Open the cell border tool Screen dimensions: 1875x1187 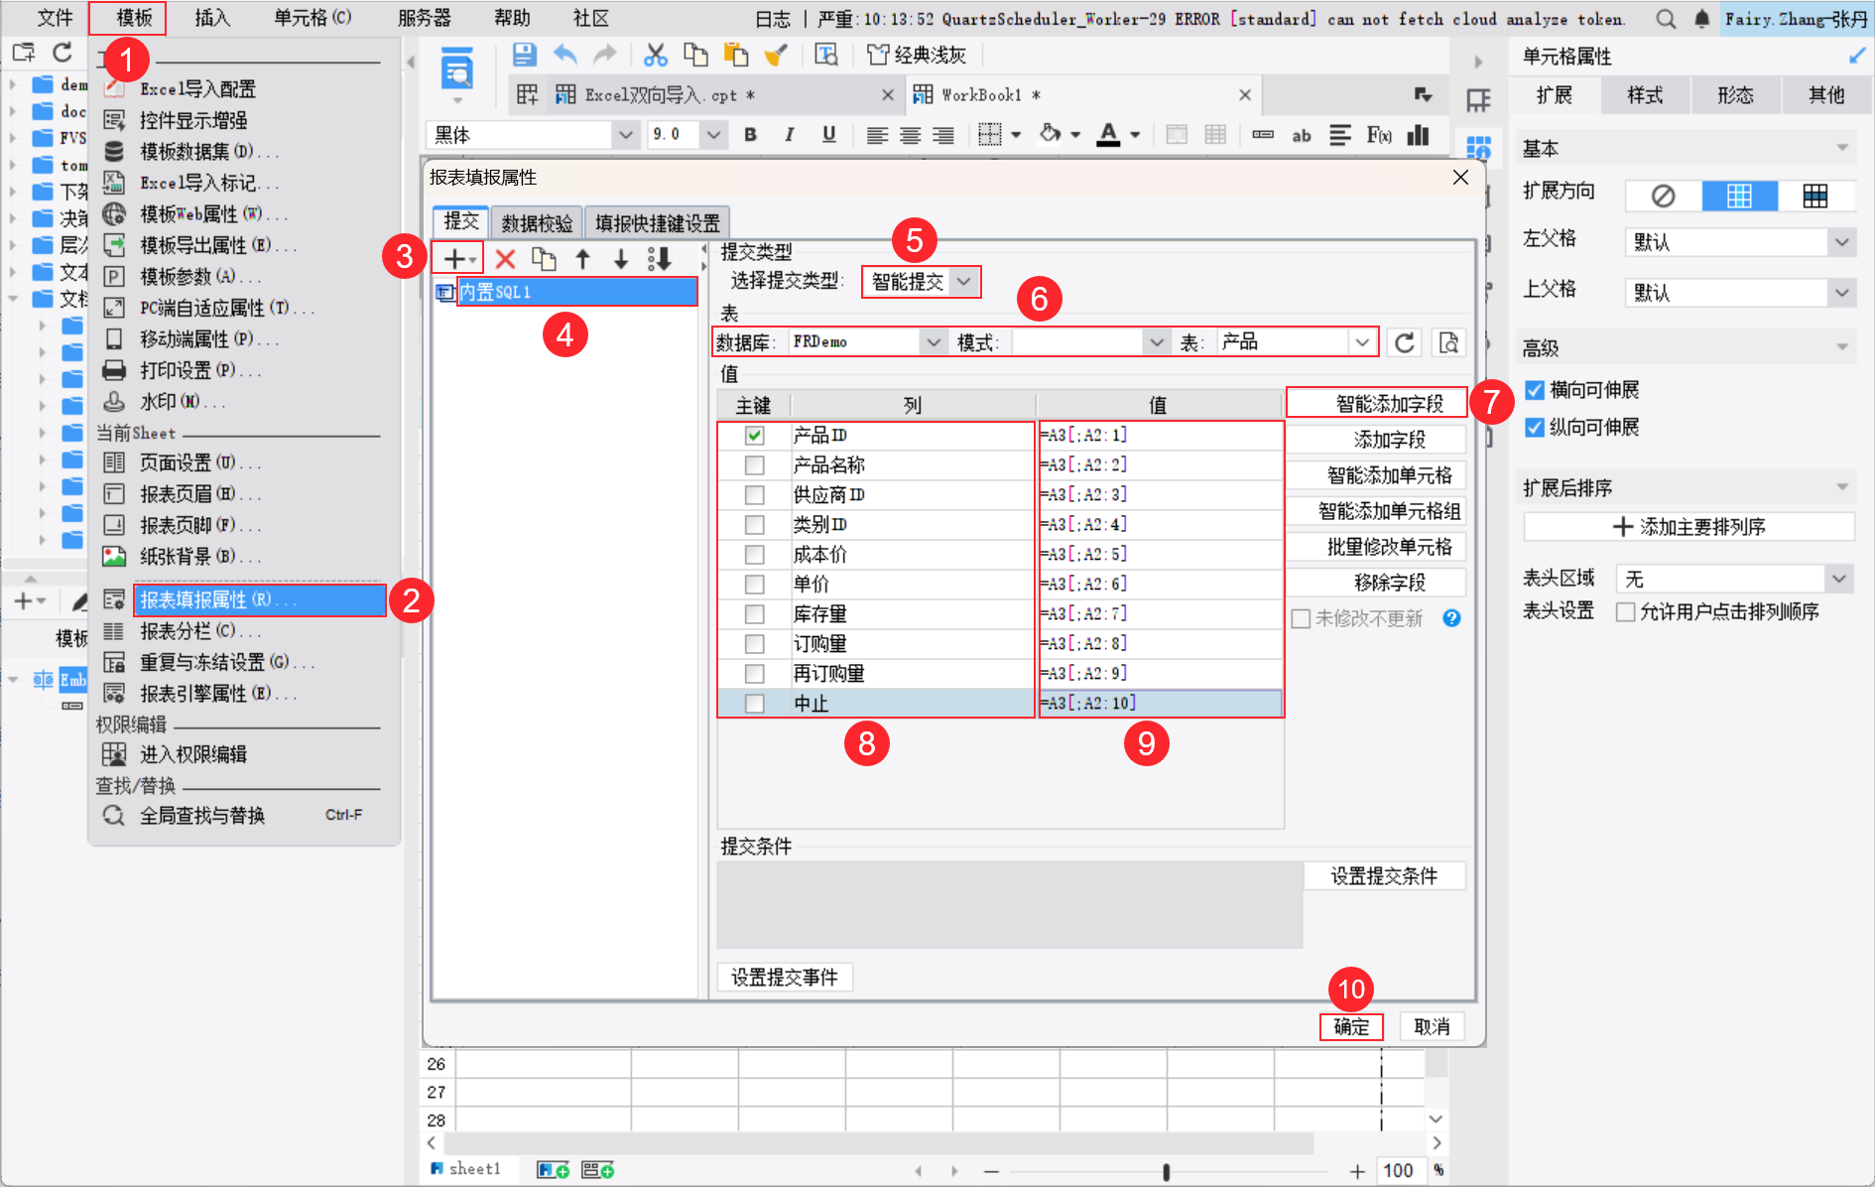pyautogui.click(x=990, y=135)
